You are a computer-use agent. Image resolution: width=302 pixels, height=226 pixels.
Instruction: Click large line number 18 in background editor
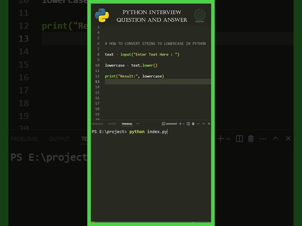(x=24, y=103)
